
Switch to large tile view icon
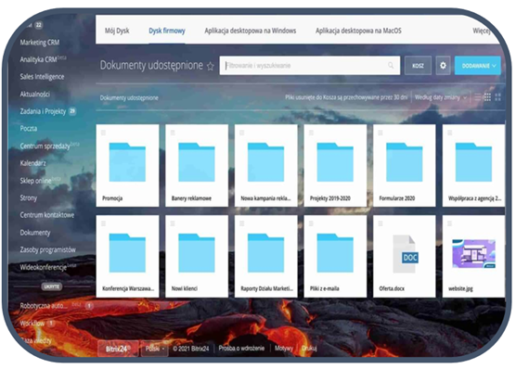497,97
